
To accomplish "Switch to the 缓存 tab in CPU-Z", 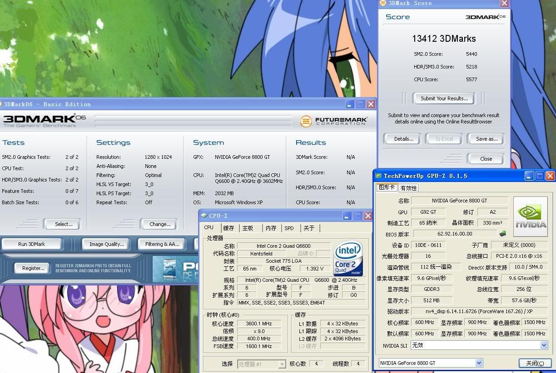I will tap(228, 228).
